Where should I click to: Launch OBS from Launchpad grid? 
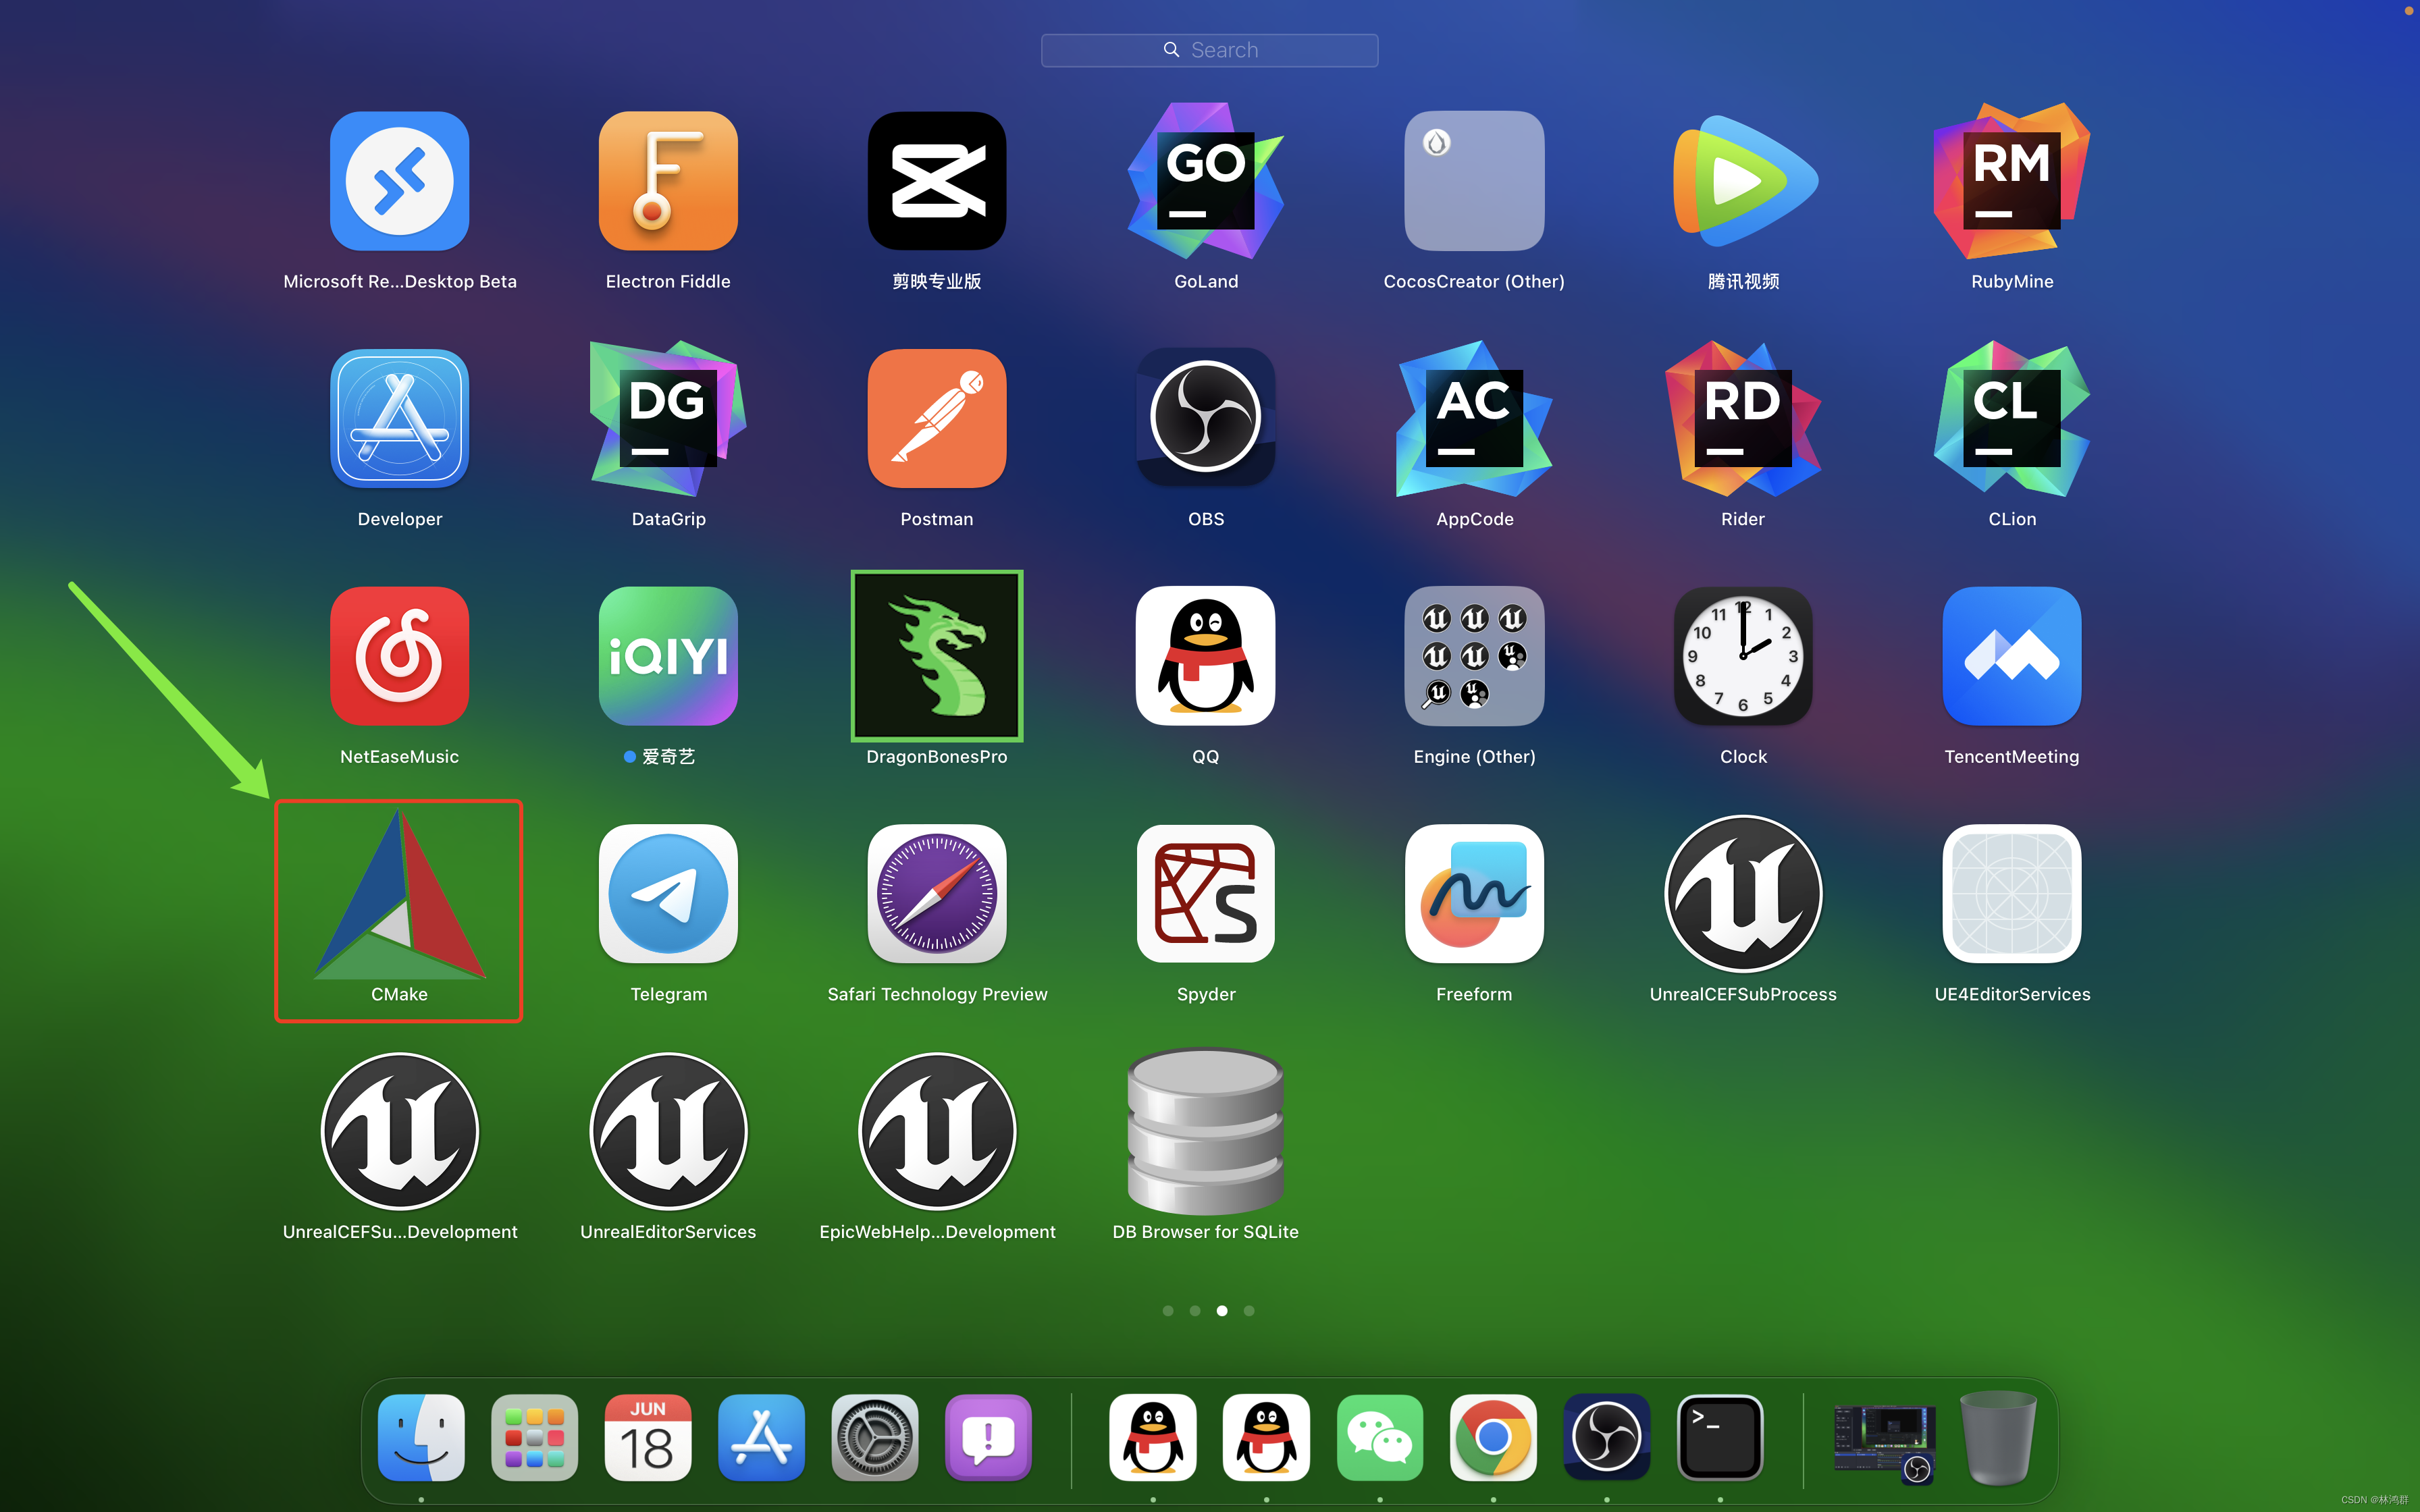click(x=1206, y=418)
